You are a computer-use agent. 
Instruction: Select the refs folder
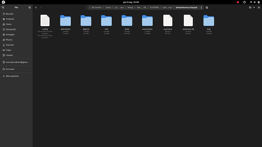[x=106, y=21]
